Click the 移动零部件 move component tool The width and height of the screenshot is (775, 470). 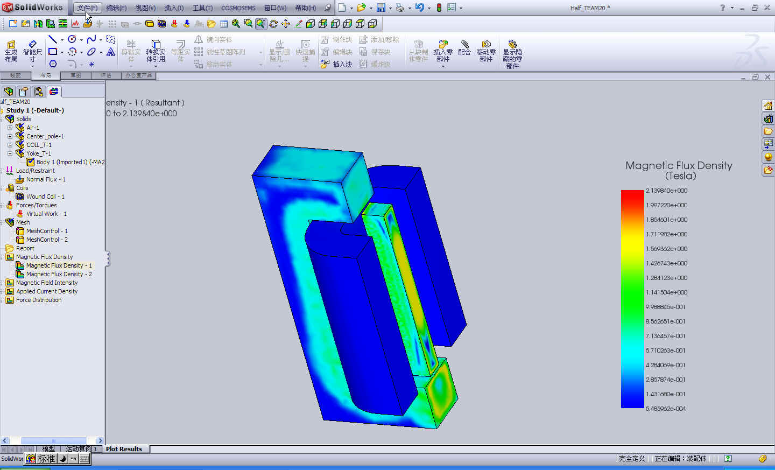coord(486,51)
